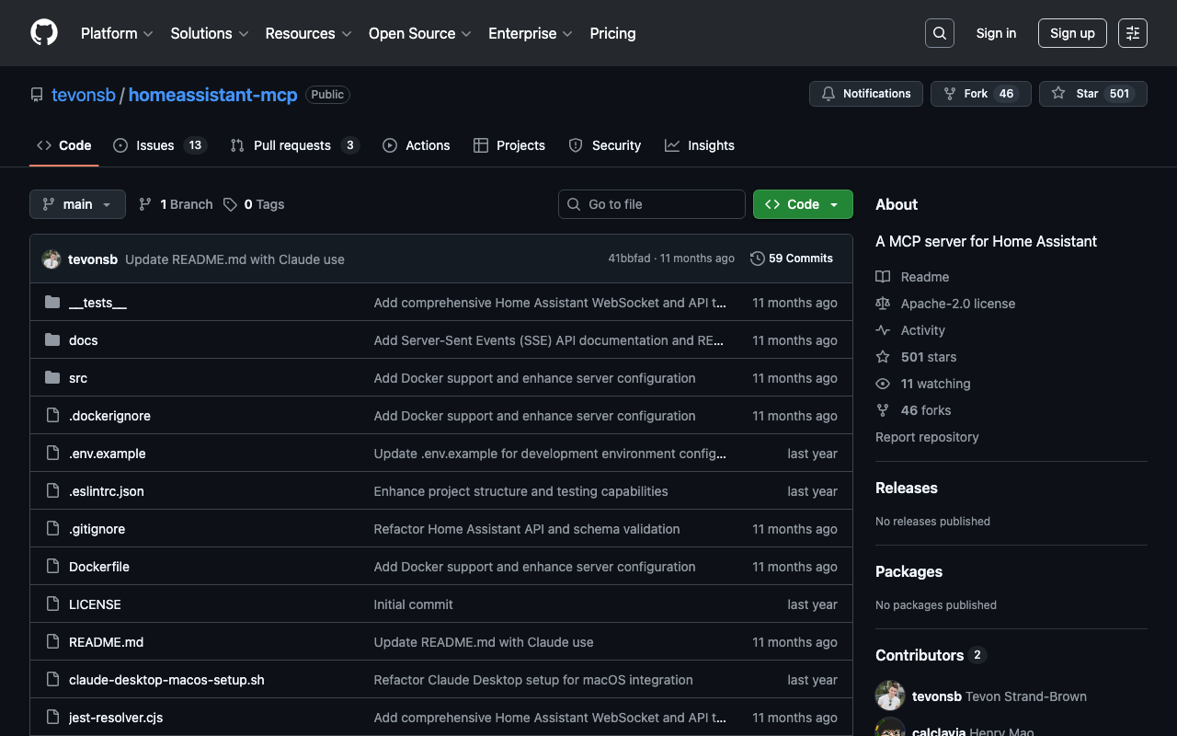The width and height of the screenshot is (1177, 736).
Task: Fork the repository
Action: [966, 94]
